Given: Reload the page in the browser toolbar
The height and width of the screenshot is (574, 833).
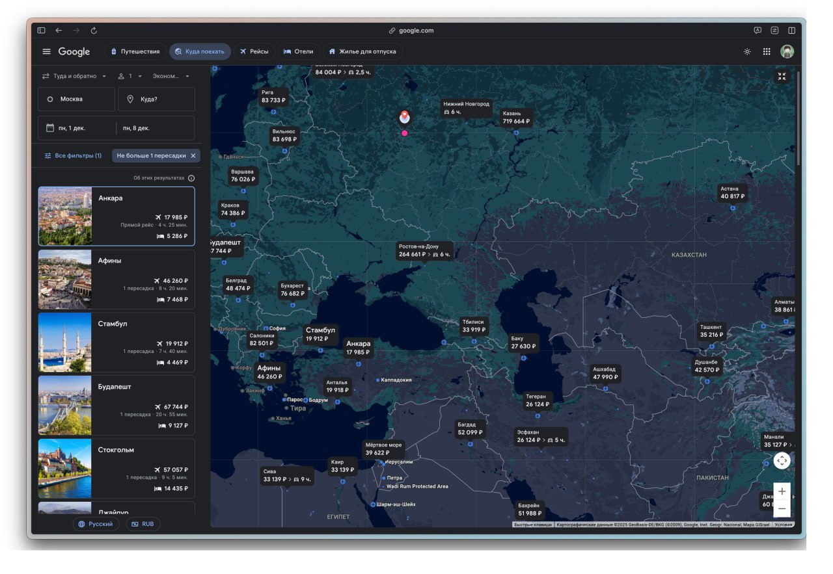Looking at the screenshot, I should (x=94, y=31).
